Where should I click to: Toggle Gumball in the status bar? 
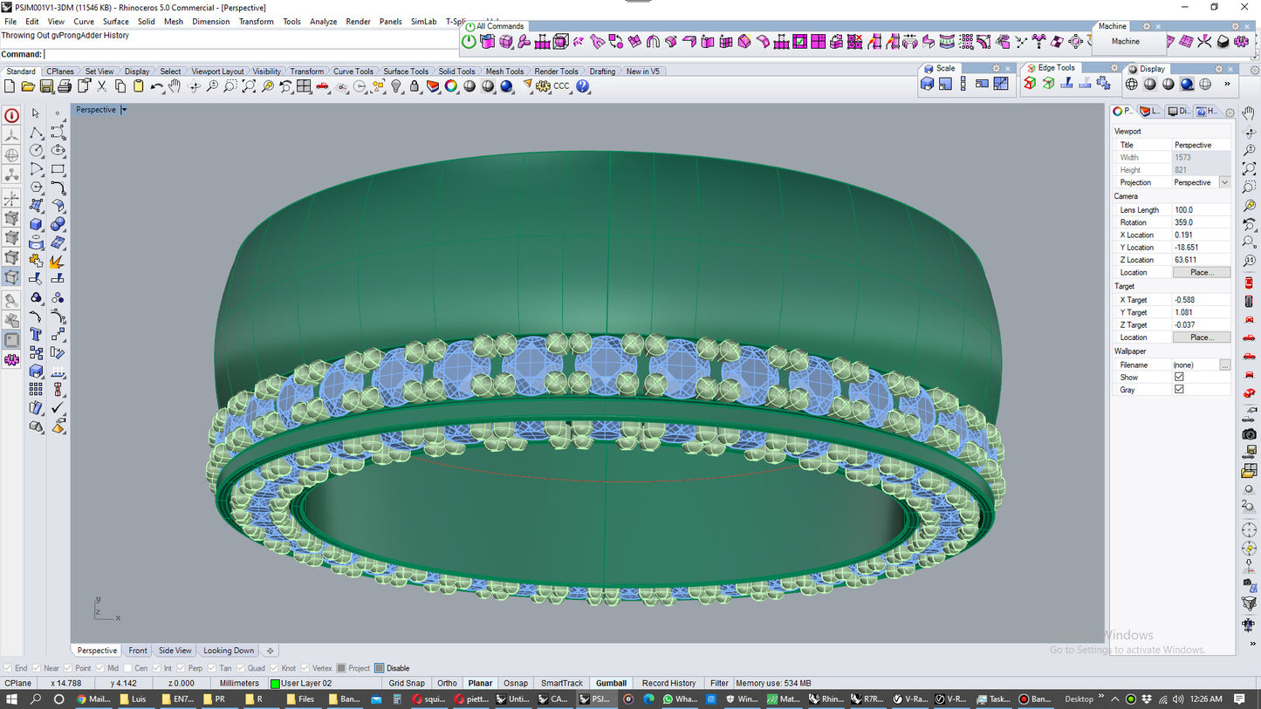point(611,684)
